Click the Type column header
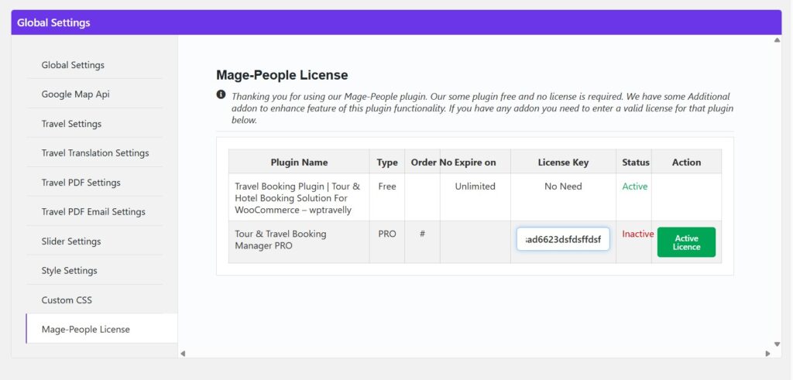The height and width of the screenshot is (380, 793). coord(387,163)
